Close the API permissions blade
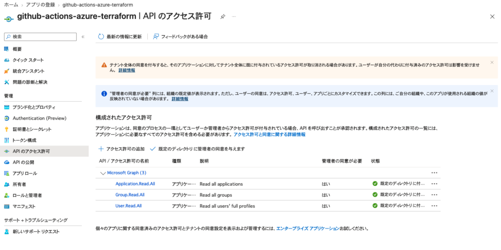Image resolution: width=501 pixels, height=250 pixels. (x=492, y=17)
